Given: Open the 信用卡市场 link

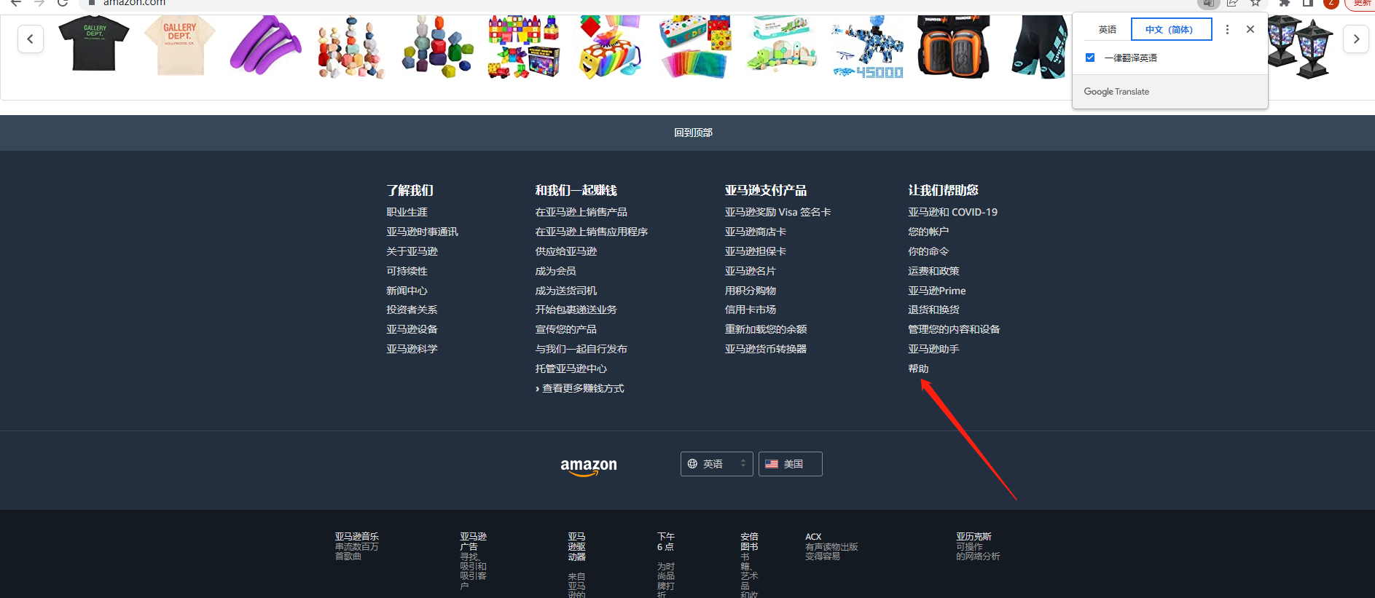Looking at the screenshot, I should point(750,310).
